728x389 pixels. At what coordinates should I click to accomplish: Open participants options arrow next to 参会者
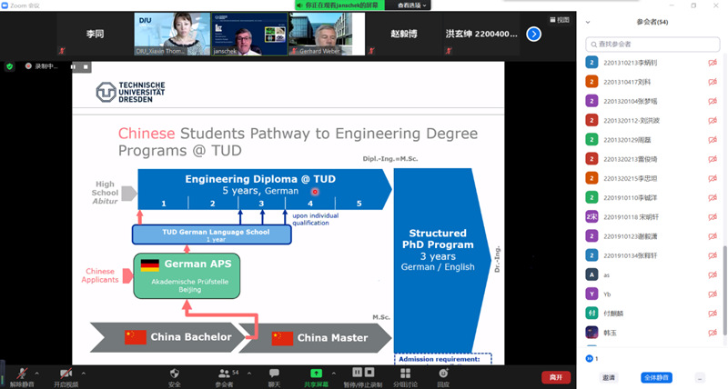(249, 374)
